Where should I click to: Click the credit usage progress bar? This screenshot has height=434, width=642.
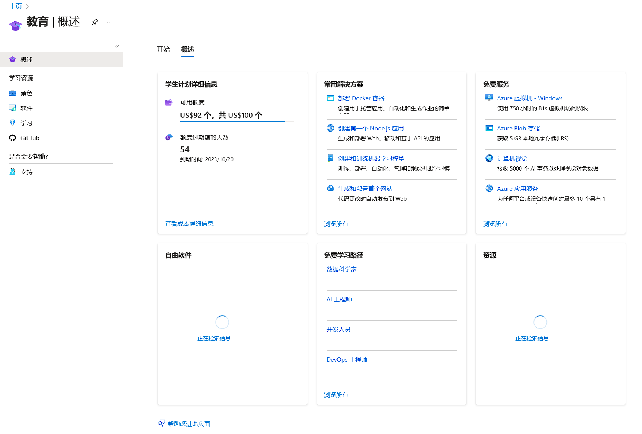click(x=237, y=121)
